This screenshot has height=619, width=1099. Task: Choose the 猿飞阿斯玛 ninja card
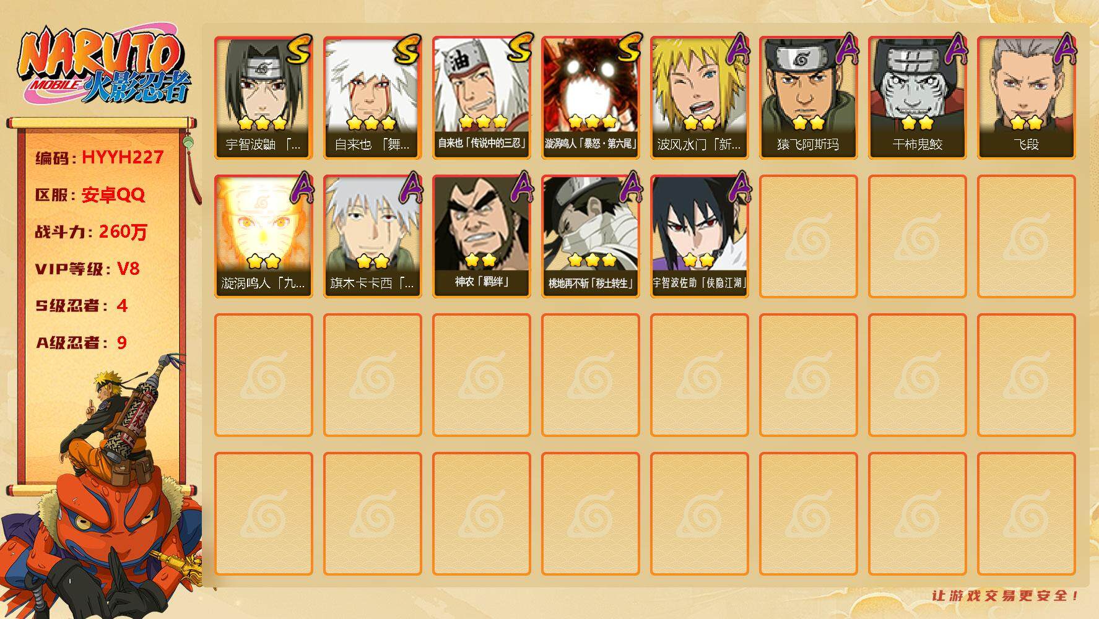(808, 98)
